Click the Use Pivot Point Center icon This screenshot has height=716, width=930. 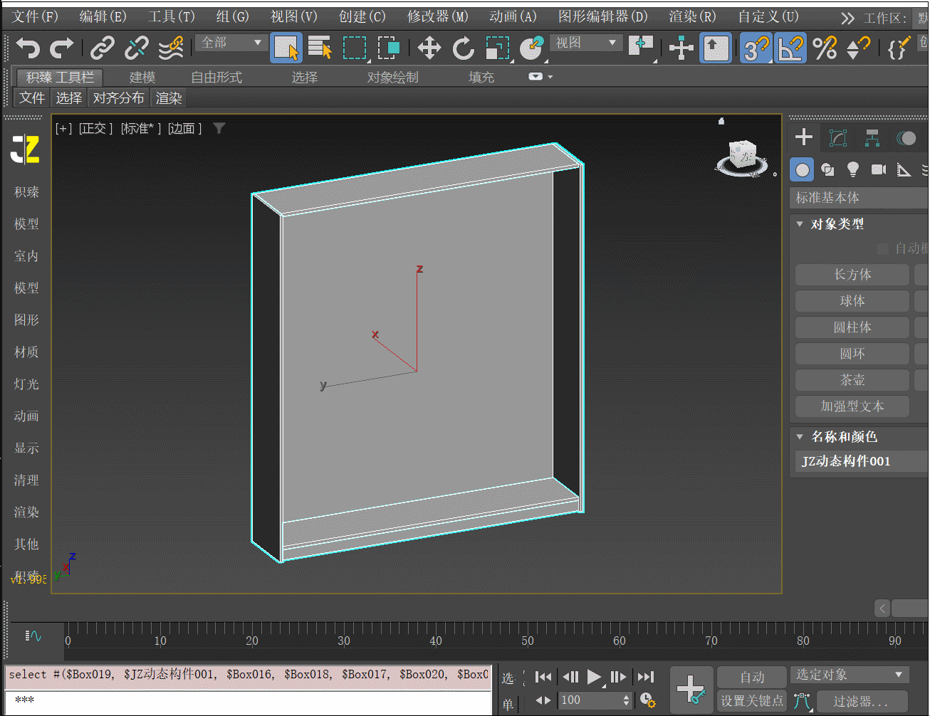pyautogui.click(x=642, y=48)
